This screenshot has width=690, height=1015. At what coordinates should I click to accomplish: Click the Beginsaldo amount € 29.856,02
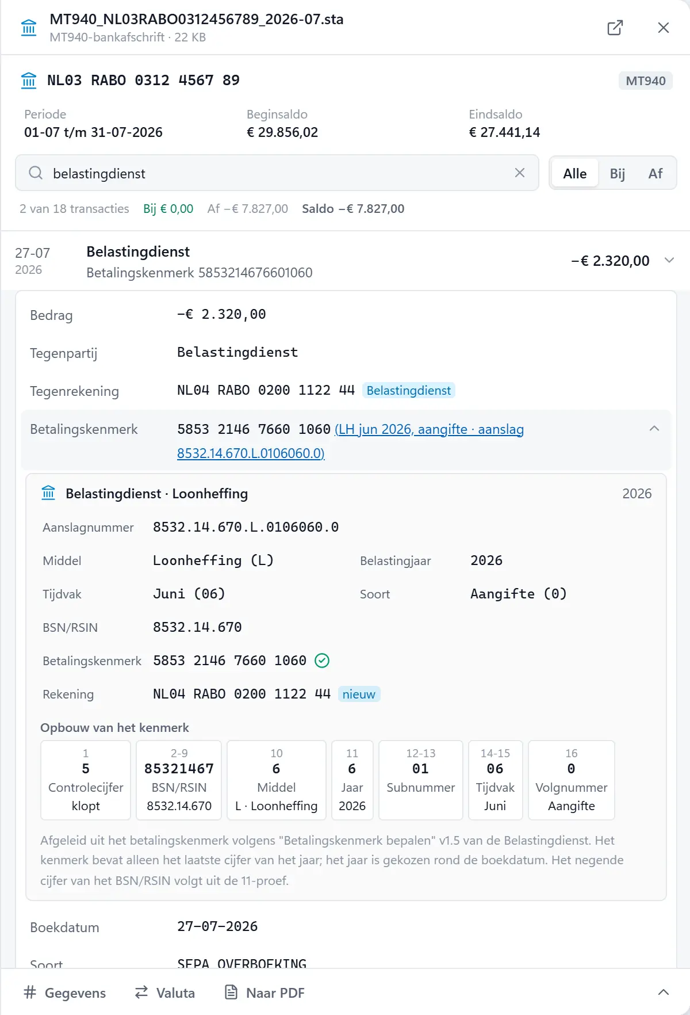[x=282, y=132]
